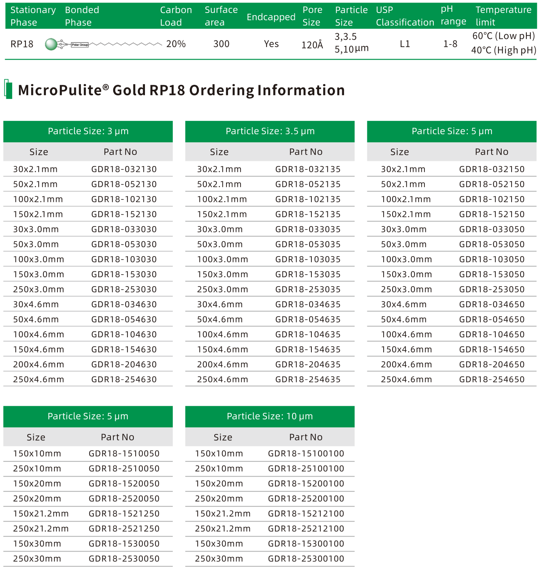This screenshot has height=573, width=539.
Task: Select part number GDR18-2521250
Action: [124, 529]
